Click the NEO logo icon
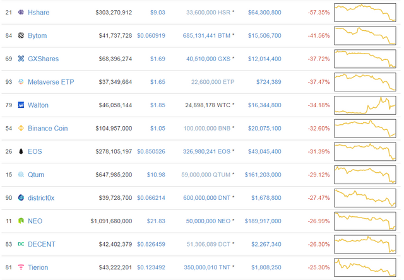This screenshot has width=404, height=280. [x=21, y=221]
